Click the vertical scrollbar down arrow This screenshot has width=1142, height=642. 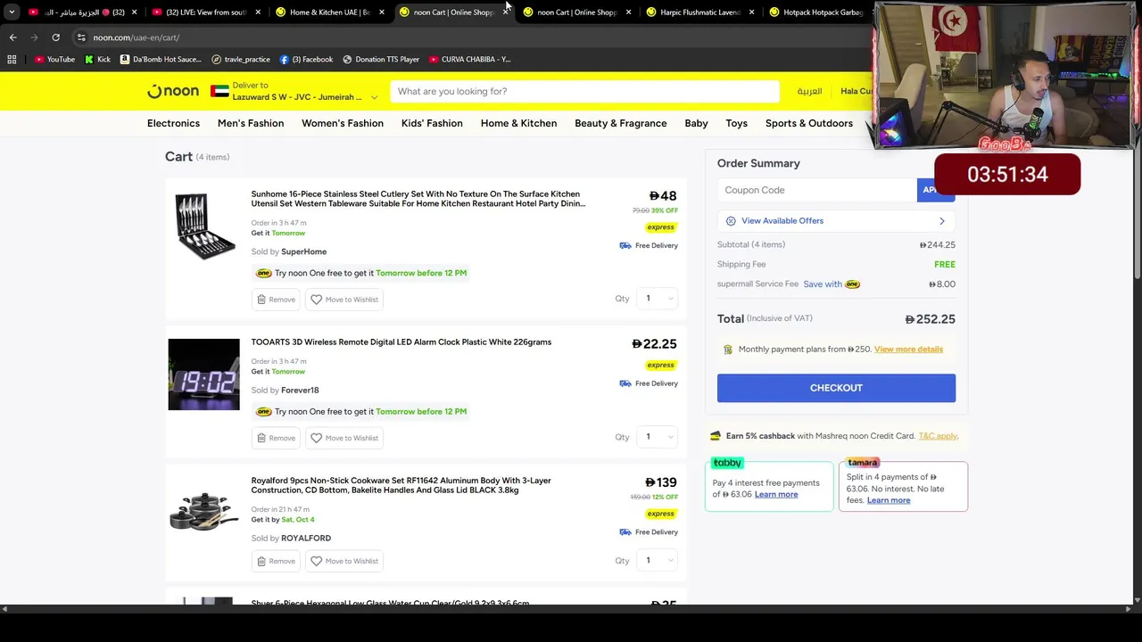pyautogui.click(x=1137, y=601)
